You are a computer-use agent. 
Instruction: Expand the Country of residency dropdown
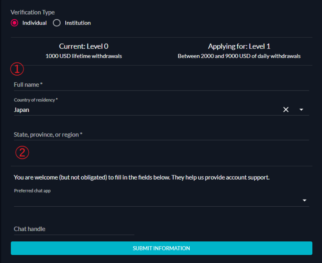click(x=301, y=110)
